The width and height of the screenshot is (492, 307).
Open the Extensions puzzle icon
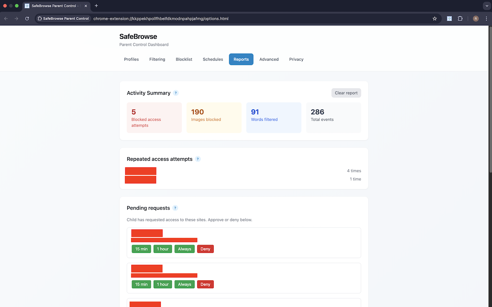click(x=460, y=18)
